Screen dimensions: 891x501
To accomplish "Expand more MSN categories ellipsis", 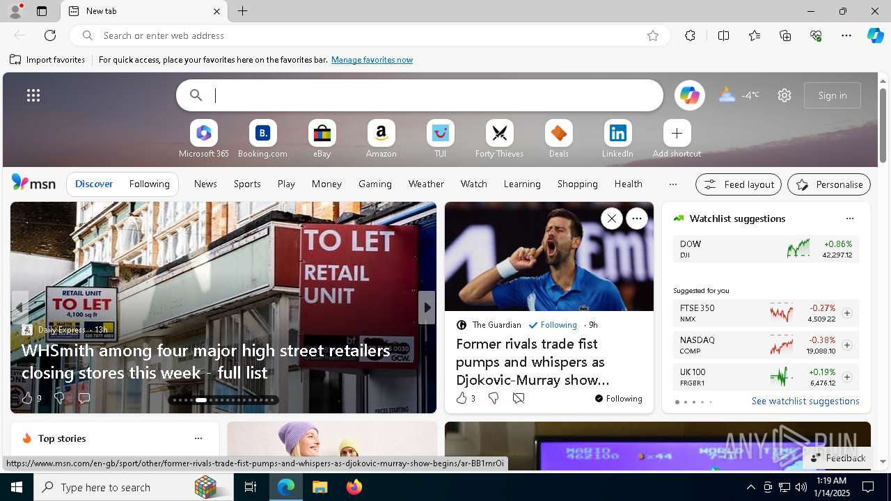I will coord(672,184).
